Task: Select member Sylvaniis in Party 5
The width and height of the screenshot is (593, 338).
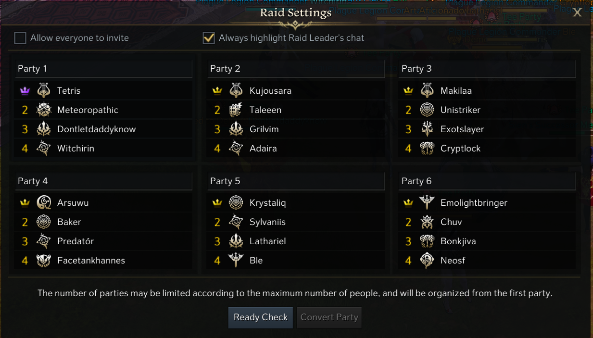Action: [267, 222]
